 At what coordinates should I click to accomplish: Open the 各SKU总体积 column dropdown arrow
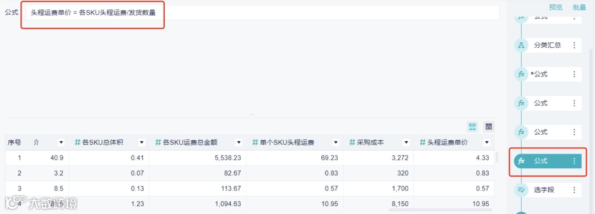click(x=142, y=143)
